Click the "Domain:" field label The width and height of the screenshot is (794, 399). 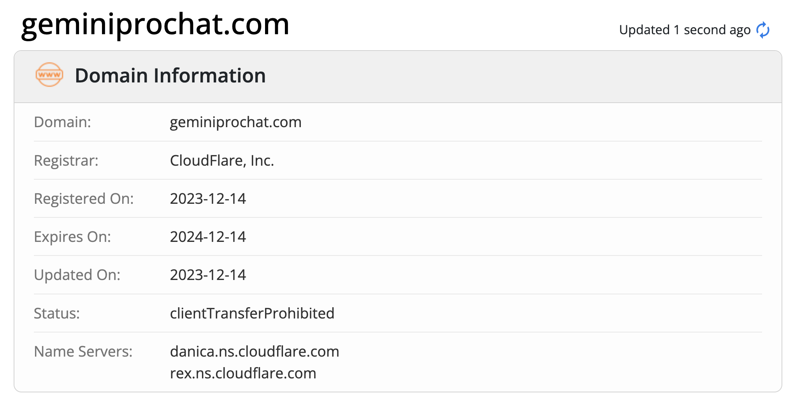tap(62, 122)
